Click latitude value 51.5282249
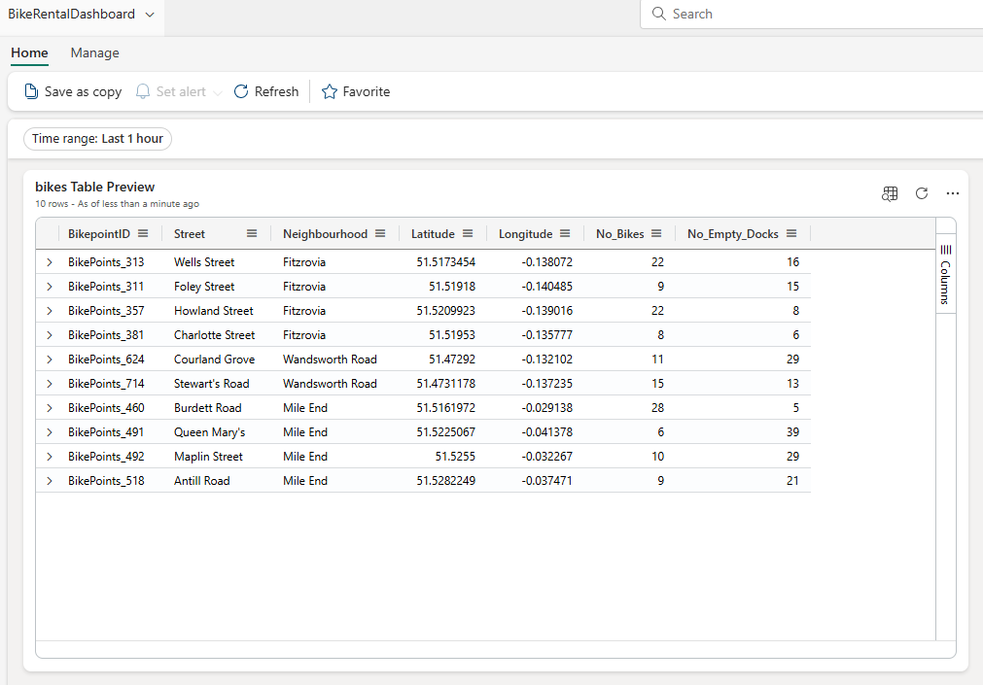The image size is (983, 685). pos(445,481)
